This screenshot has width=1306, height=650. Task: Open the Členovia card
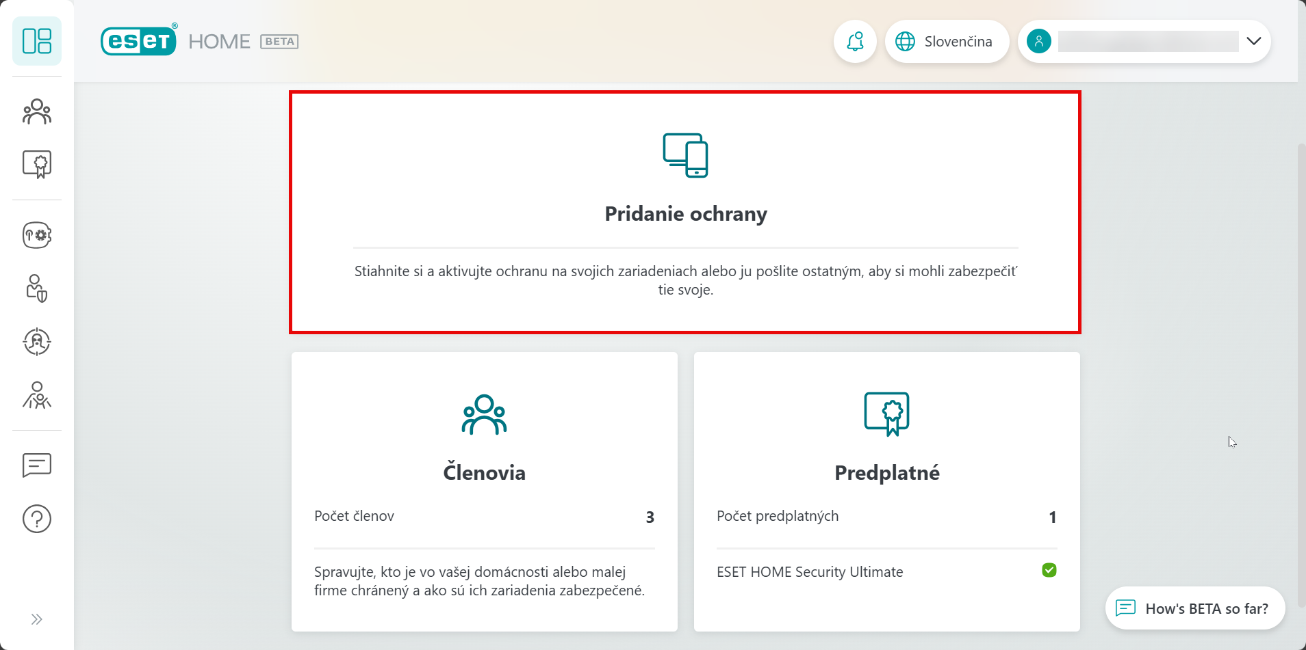coord(484,472)
